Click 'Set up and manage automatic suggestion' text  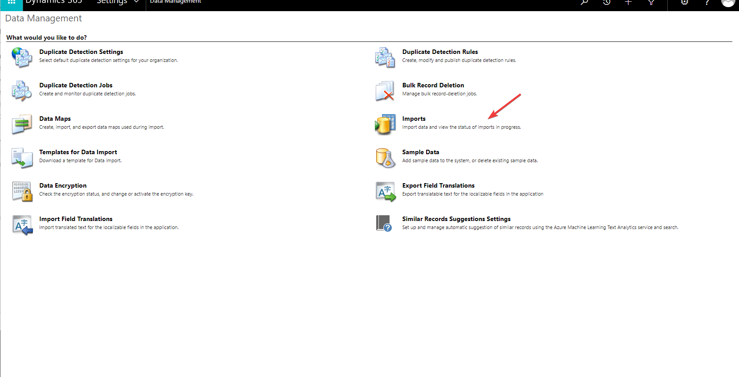[x=540, y=227]
